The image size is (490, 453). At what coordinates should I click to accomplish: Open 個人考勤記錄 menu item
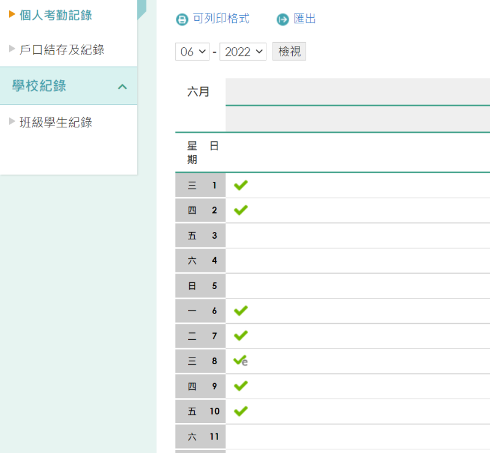coord(56,15)
